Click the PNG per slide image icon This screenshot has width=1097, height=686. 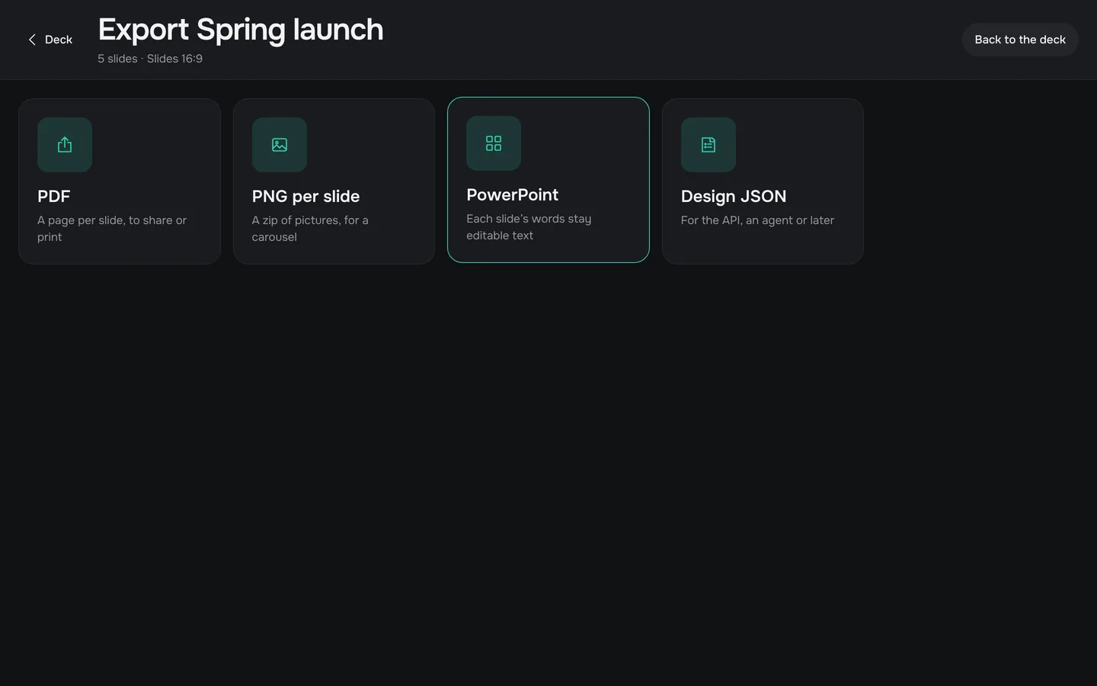[x=280, y=145]
